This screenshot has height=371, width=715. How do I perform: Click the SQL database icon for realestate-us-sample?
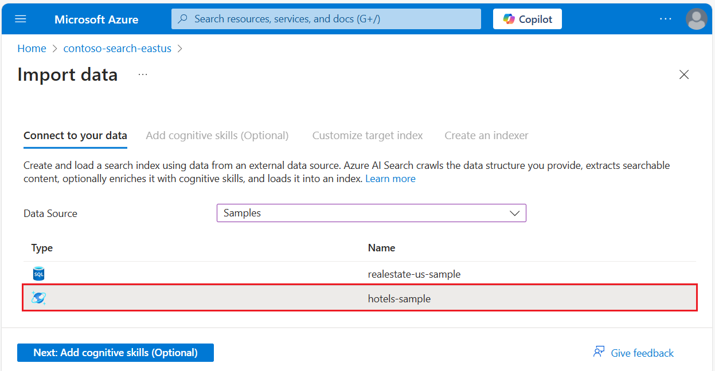pyautogui.click(x=38, y=274)
